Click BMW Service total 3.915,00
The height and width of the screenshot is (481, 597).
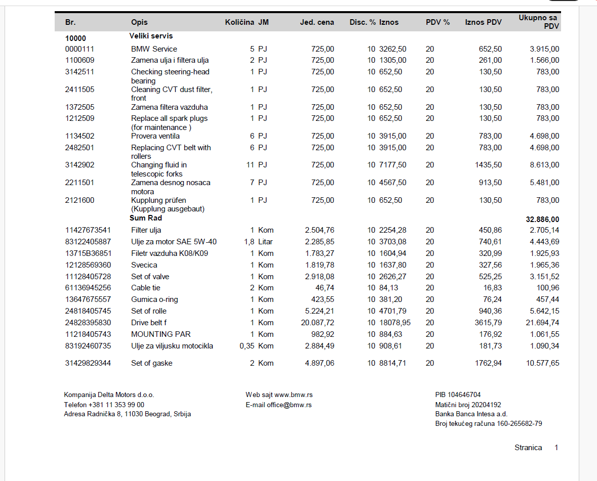(544, 49)
